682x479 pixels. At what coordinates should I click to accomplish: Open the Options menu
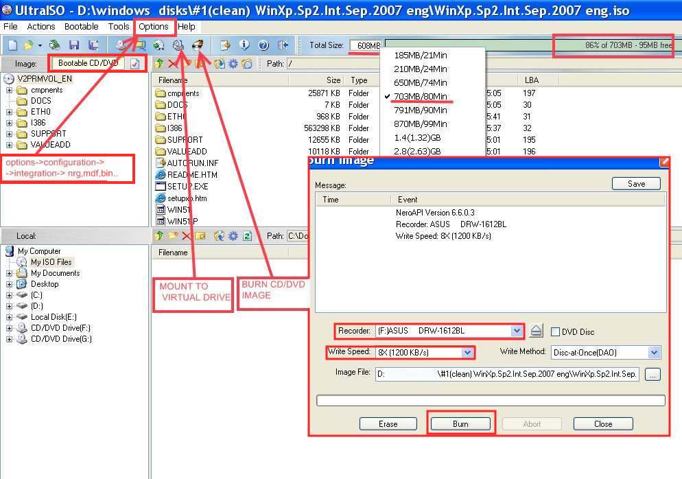pyautogui.click(x=154, y=27)
